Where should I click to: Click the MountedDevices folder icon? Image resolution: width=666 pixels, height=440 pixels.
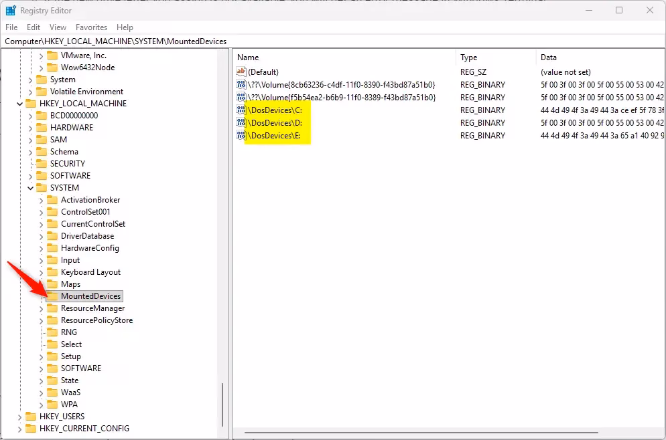(x=52, y=296)
